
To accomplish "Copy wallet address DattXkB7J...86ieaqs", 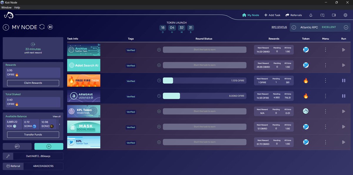I will (38, 156).
